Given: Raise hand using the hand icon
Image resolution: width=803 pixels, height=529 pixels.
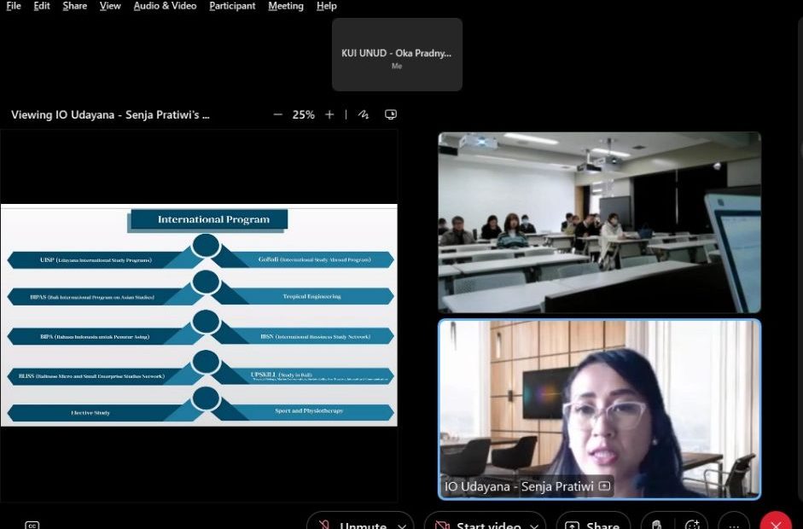Looking at the screenshot, I should [x=656, y=525].
